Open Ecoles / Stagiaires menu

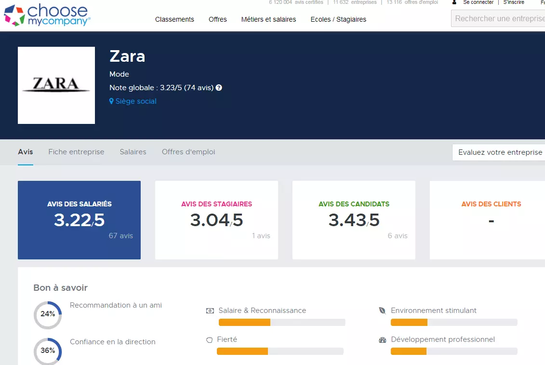338,19
